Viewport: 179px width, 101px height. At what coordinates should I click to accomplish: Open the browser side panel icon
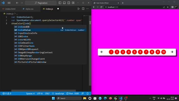coord(172,7)
